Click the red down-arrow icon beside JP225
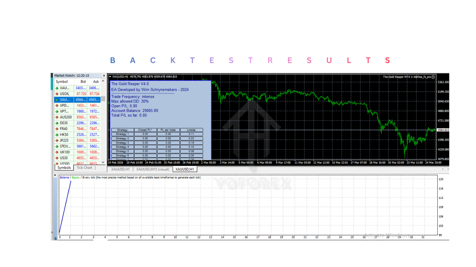476x267 pixels. coord(57,141)
